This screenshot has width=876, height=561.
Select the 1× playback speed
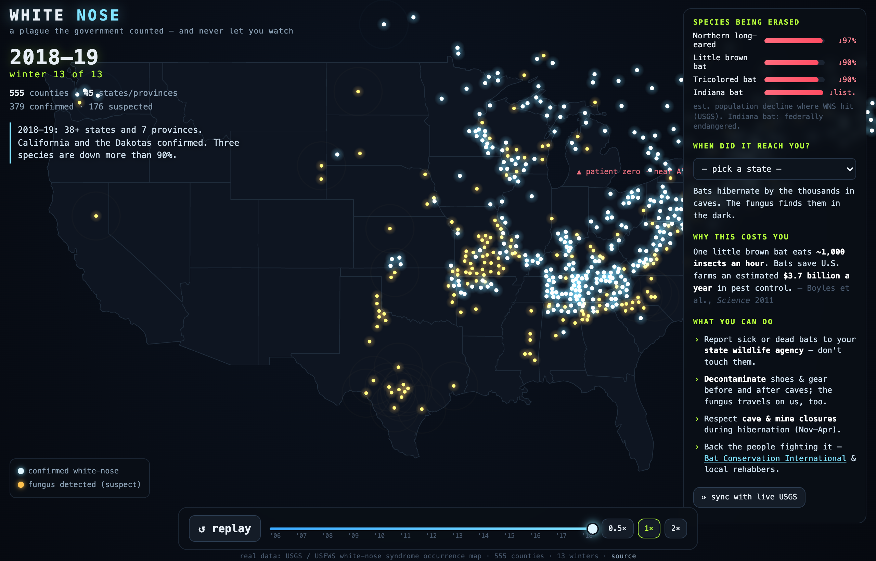pos(649,528)
